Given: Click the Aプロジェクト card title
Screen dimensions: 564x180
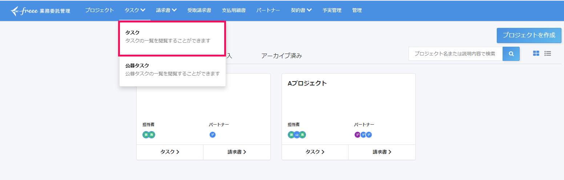Looking at the screenshot, I should click(307, 83).
